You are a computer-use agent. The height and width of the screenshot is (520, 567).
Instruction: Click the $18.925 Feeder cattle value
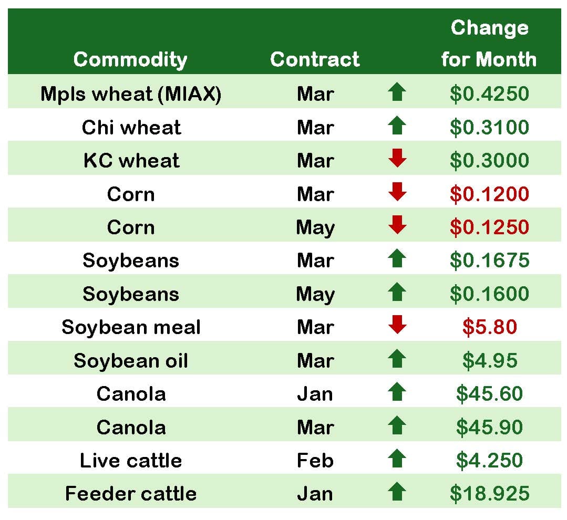click(489, 494)
